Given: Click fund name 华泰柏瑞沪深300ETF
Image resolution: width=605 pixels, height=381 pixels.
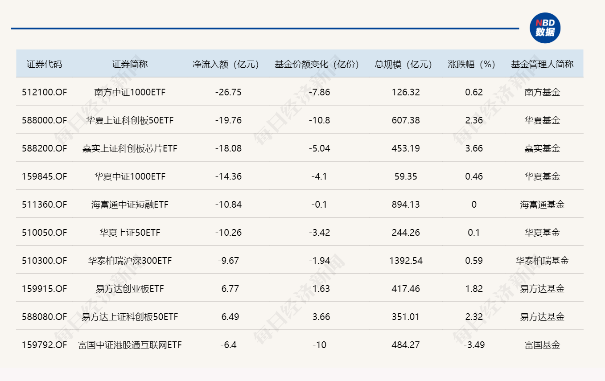Looking at the screenshot, I should [130, 261].
